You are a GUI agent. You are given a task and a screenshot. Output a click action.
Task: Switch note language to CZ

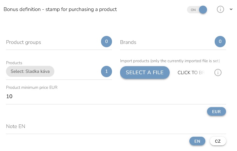tap(218, 141)
